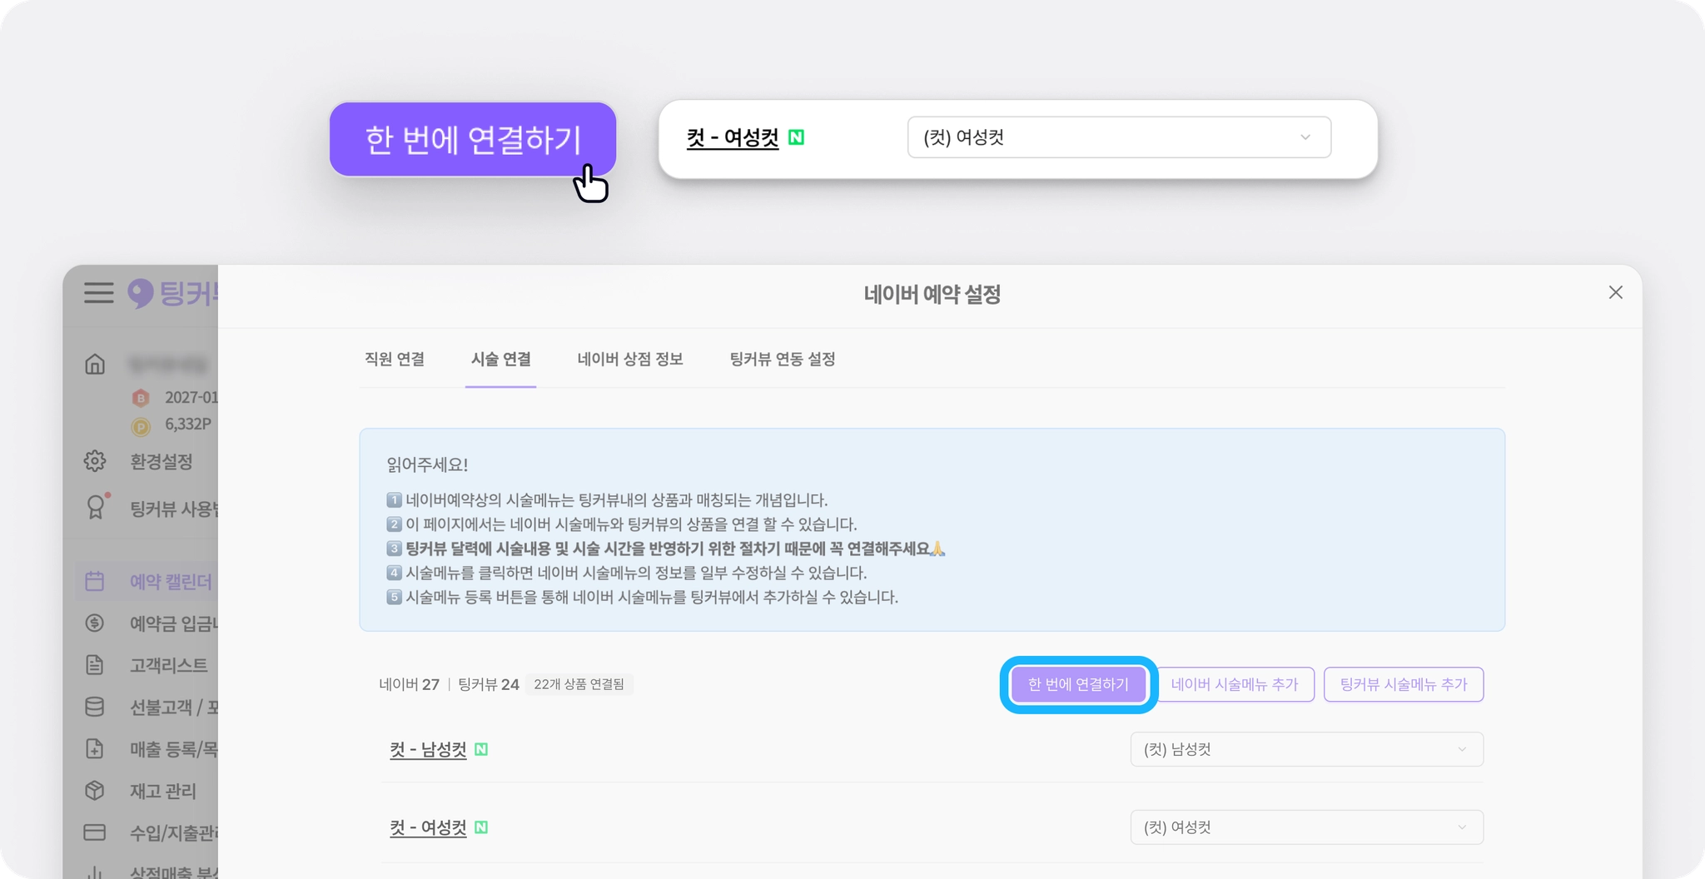Click the yellow P point coin icon
This screenshot has width=1705, height=879.
point(141,427)
